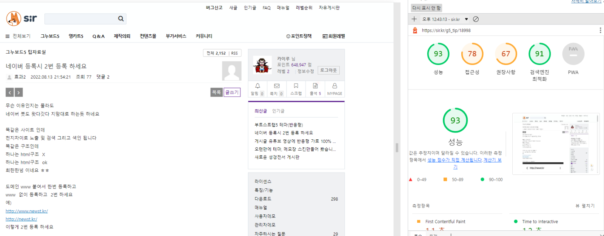
Task: Open the 알림 notifications bell
Action: [x=257, y=89]
